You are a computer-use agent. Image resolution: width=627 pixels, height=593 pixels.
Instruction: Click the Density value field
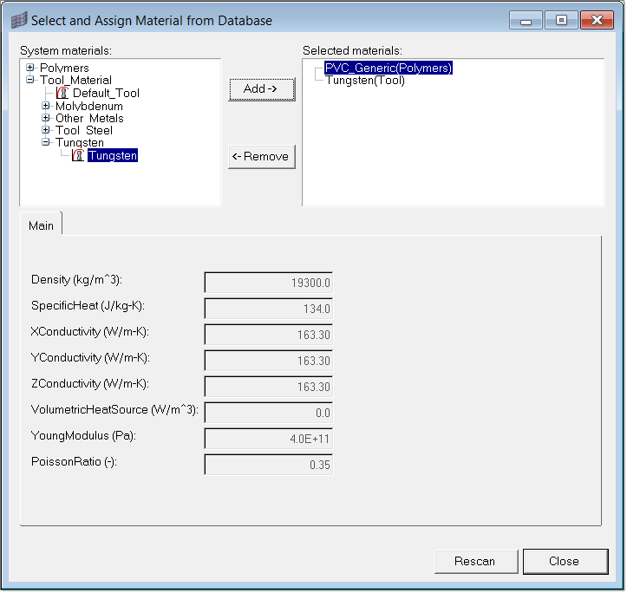269,283
